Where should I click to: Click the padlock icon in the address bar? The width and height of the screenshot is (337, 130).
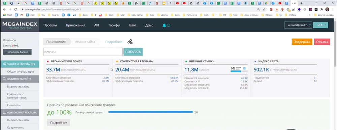tap(22, 10)
